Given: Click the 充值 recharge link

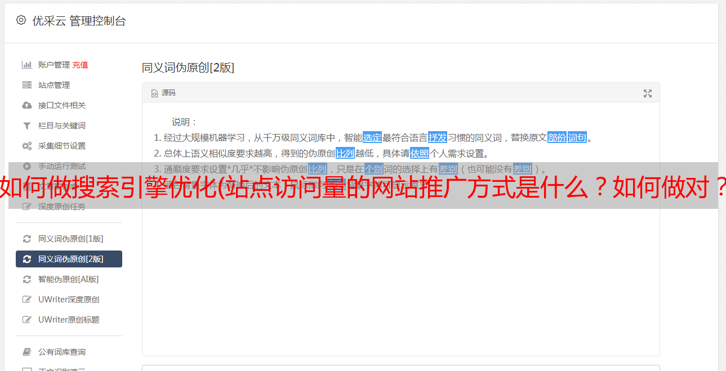Looking at the screenshot, I should pos(80,65).
